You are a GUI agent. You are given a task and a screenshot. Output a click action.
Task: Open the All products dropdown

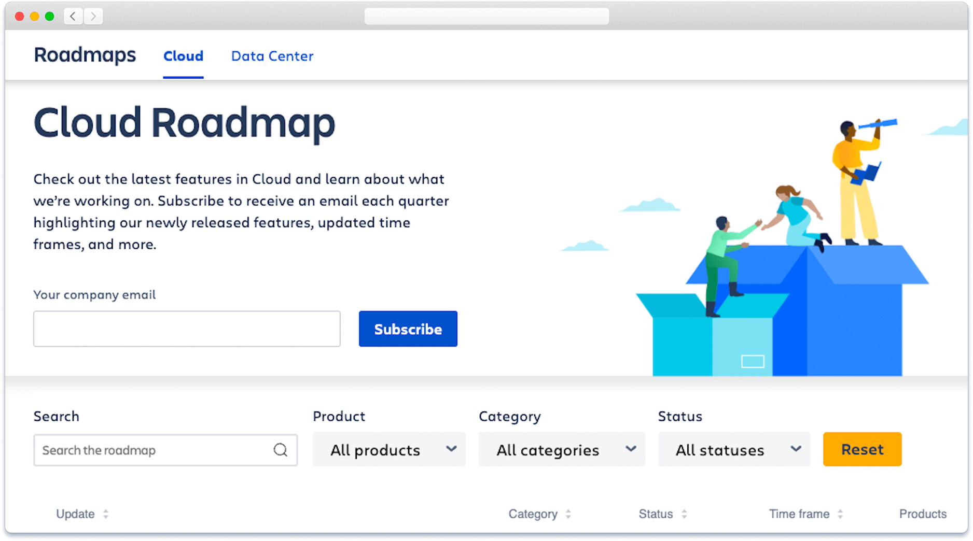388,450
